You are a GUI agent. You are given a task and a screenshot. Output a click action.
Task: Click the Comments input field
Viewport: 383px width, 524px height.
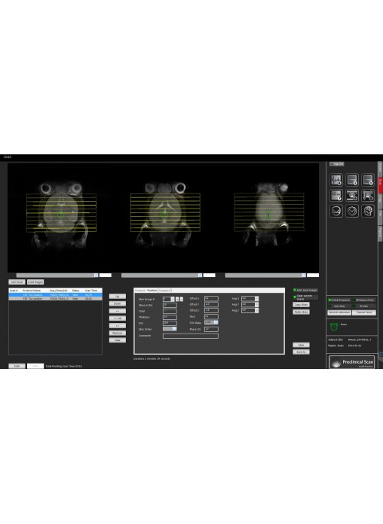(191, 336)
